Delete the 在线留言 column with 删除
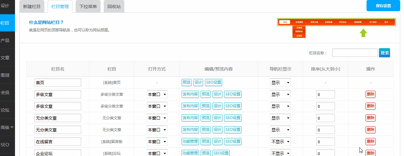The height and width of the screenshot is (156, 404). point(370,141)
